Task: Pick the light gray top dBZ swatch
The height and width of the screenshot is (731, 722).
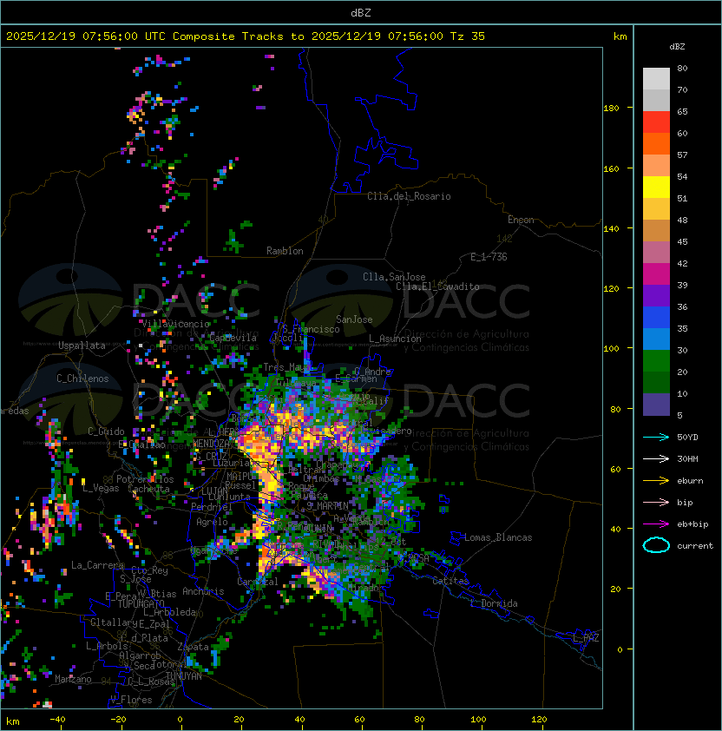Action: (x=656, y=78)
